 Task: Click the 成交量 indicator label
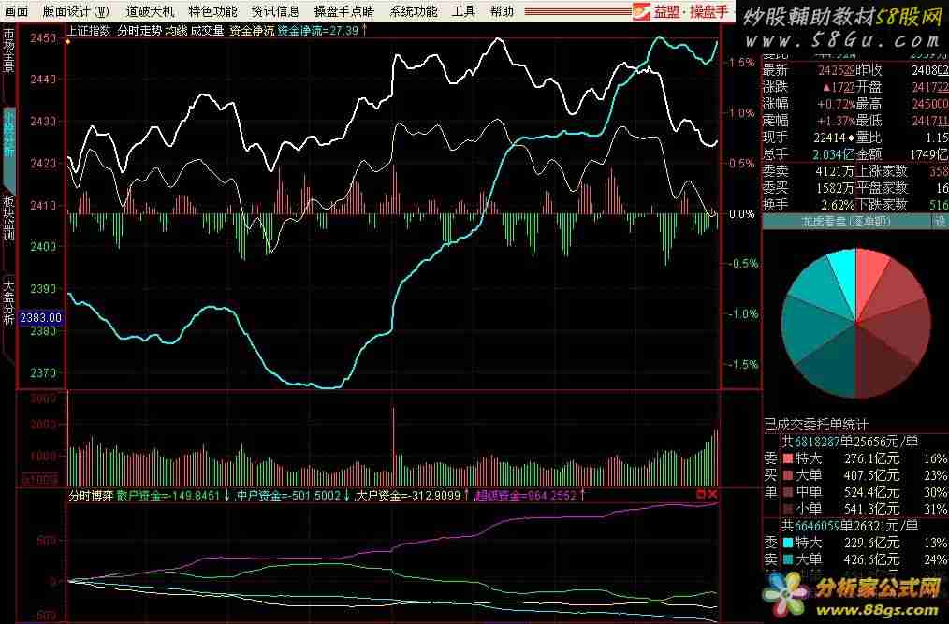pyautogui.click(x=208, y=30)
